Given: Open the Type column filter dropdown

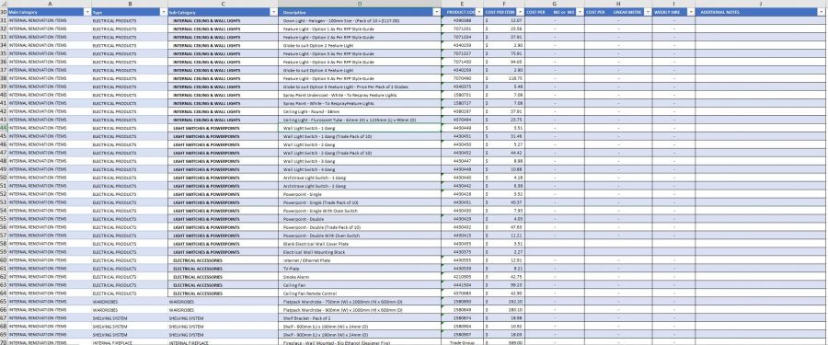Looking at the screenshot, I should (163, 12).
